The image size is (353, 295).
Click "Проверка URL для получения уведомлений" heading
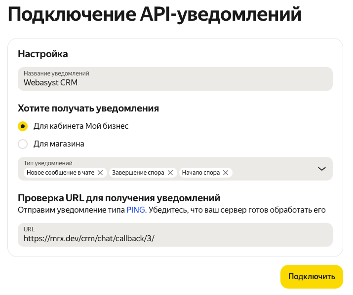pyautogui.click(x=119, y=198)
